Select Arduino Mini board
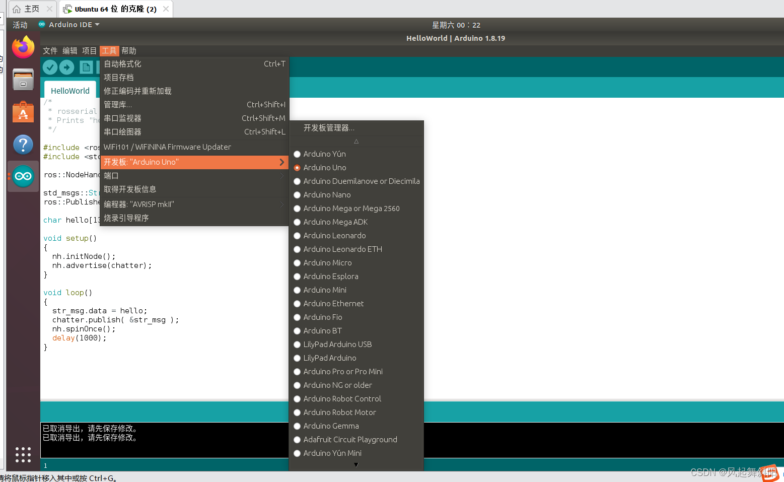Screen dimensions: 784x482 (x=357, y=290)
